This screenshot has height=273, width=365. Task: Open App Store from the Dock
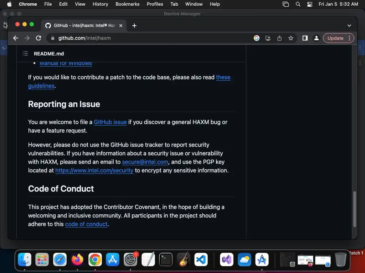coord(113,259)
